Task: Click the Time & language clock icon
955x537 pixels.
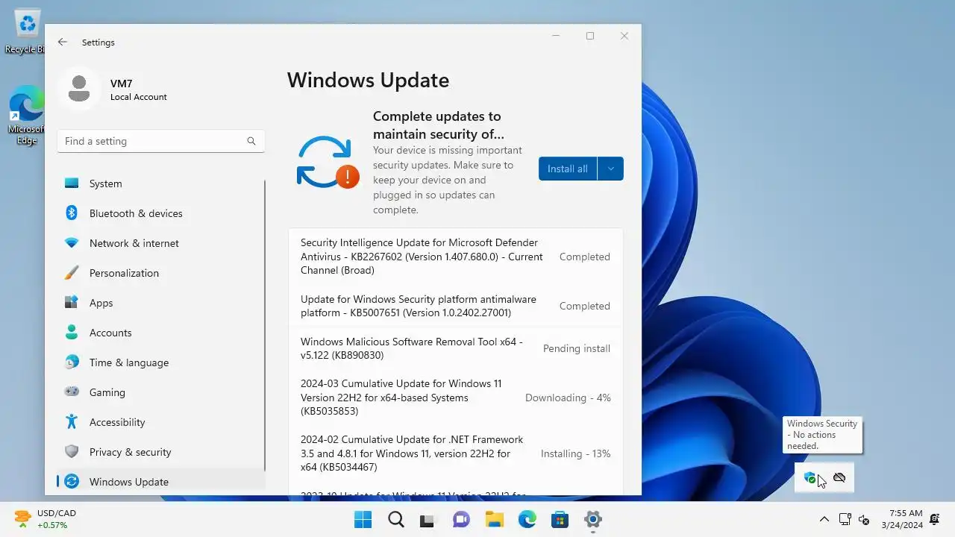Action: point(72,362)
